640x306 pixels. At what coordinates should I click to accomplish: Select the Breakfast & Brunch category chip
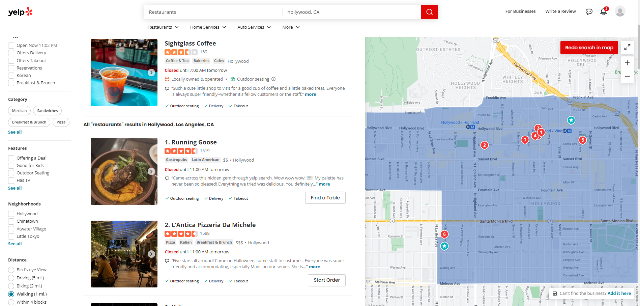click(29, 122)
